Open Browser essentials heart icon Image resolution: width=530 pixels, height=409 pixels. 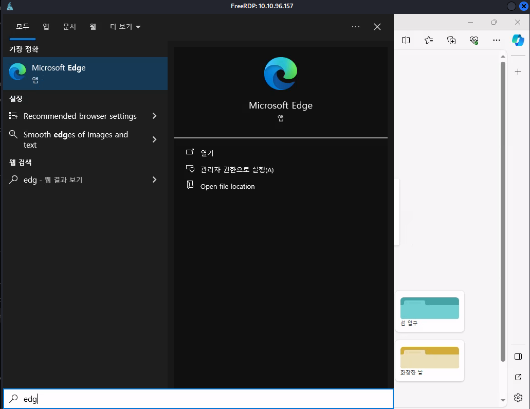point(474,40)
